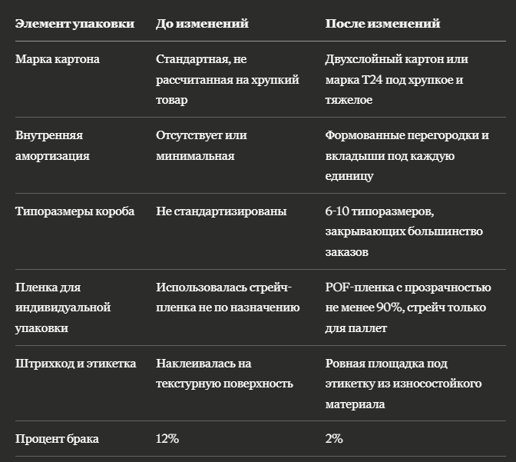The width and height of the screenshot is (516, 462).
Task: Click the 'Стандартная, не рассчитанная на хрупкий товар' cell
Action: pyautogui.click(x=227, y=79)
